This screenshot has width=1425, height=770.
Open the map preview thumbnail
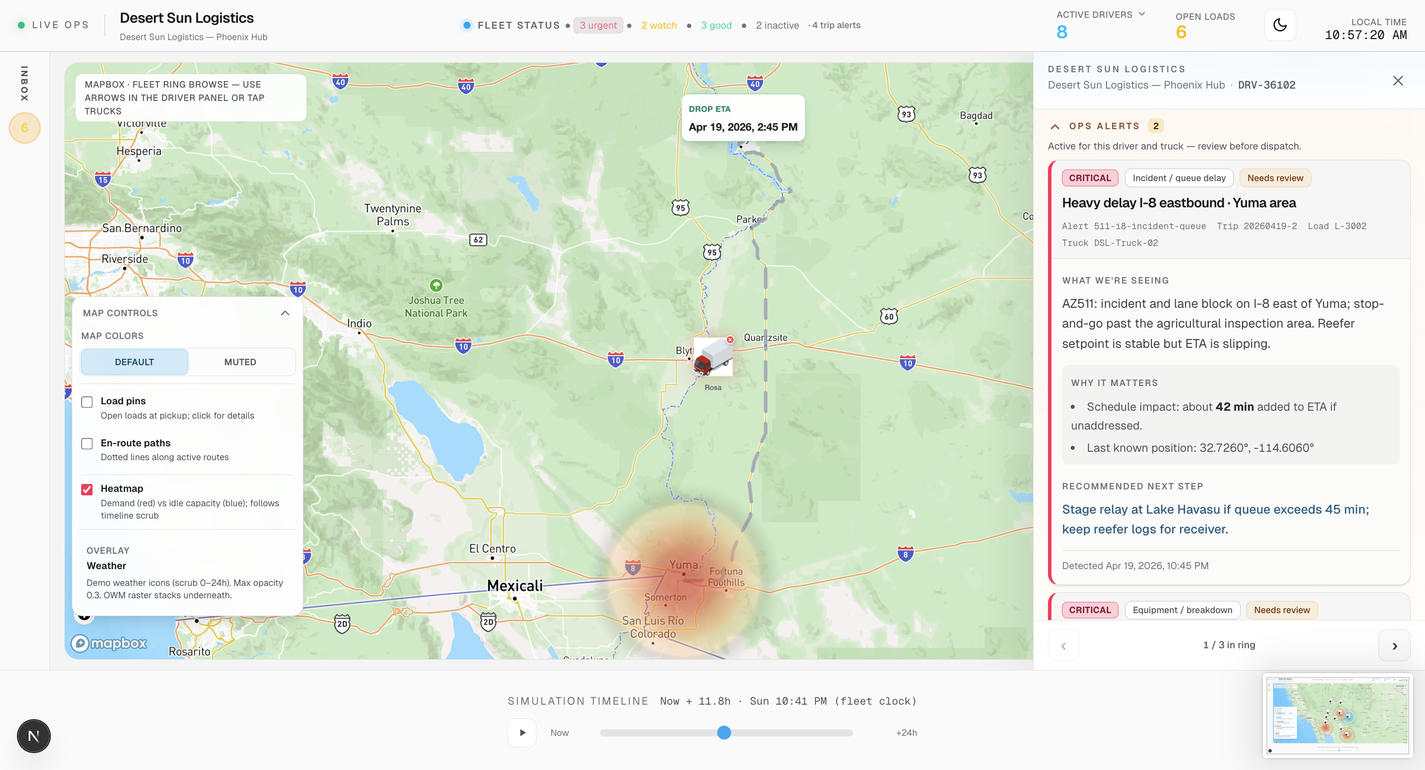(x=1337, y=714)
